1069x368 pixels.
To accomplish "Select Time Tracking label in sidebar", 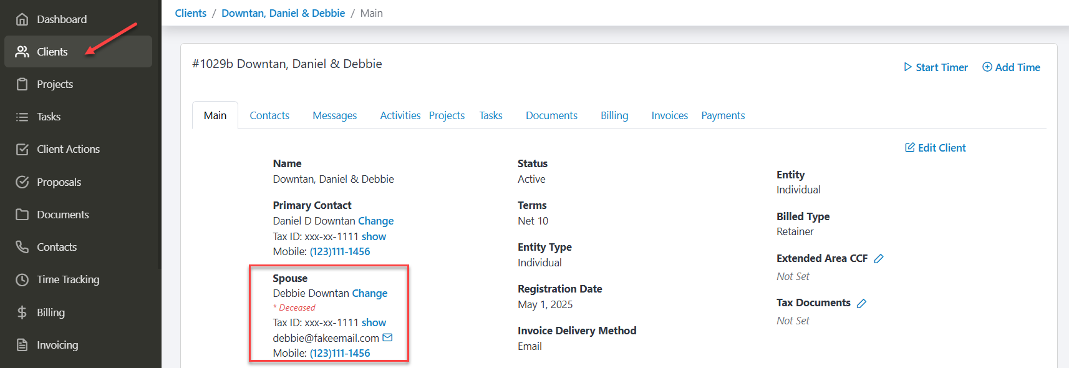I will tap(68, 279).
